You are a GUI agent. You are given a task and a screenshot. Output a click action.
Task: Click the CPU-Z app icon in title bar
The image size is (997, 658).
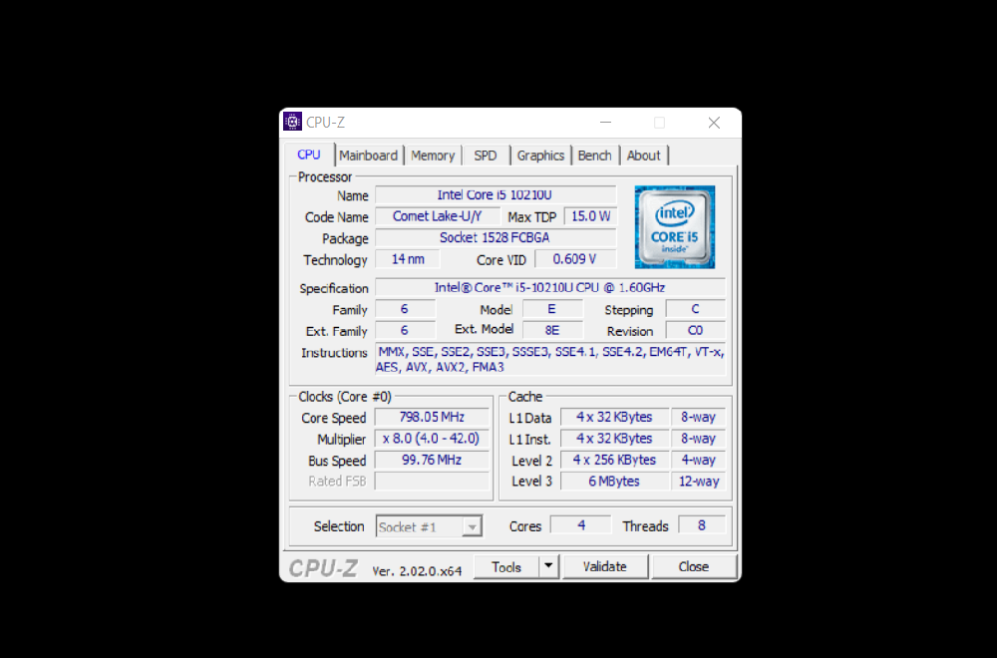point(292,122)
